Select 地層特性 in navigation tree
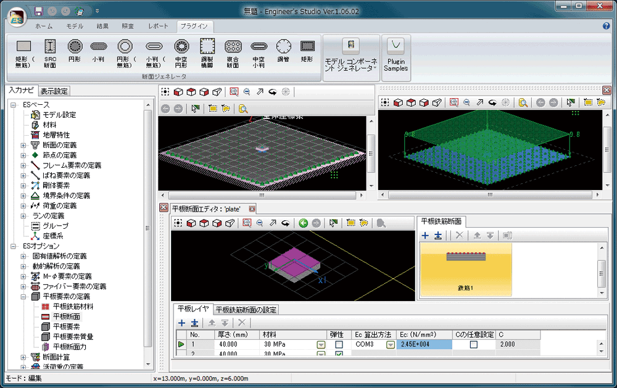617x388 pixels. [56, 135]
